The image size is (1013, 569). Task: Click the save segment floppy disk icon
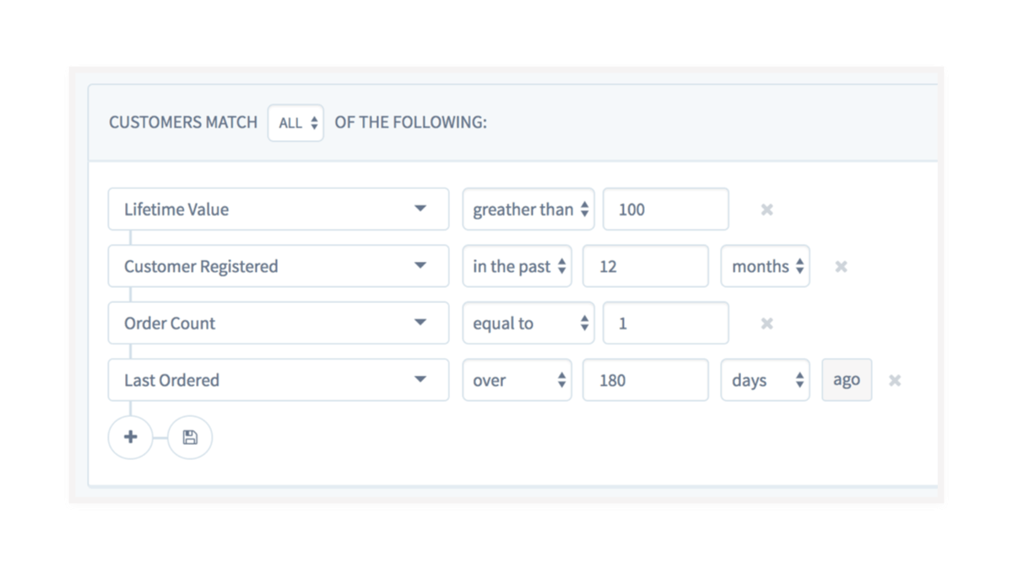190,437
